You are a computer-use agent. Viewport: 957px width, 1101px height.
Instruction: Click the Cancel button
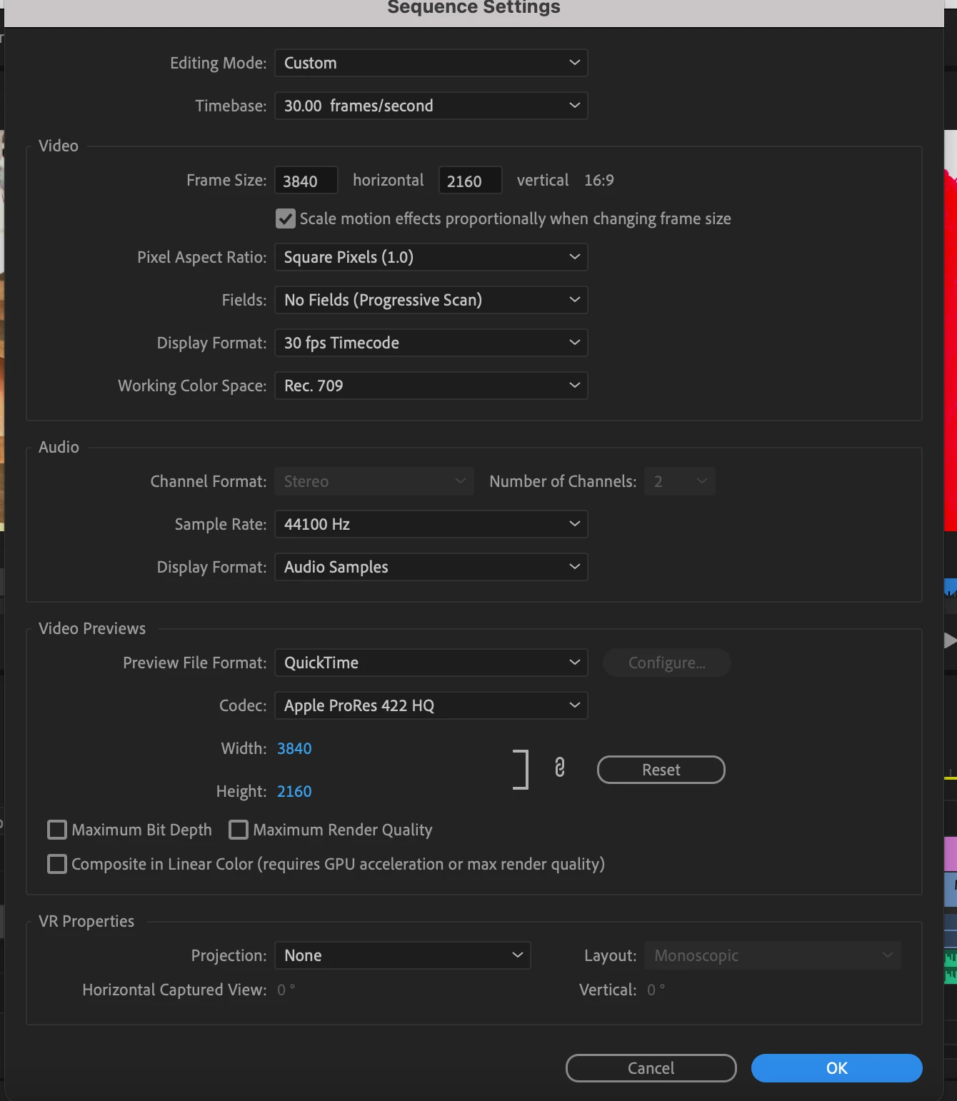point(651,1068)
